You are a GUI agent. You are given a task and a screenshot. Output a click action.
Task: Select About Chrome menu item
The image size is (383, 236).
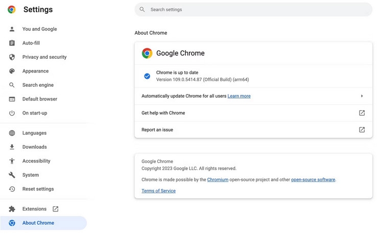(43, 223)
